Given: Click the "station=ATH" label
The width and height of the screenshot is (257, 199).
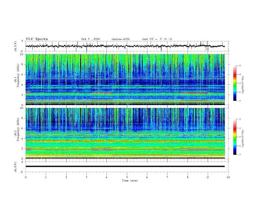Looking at the screenshot, I should pos(120,39).
